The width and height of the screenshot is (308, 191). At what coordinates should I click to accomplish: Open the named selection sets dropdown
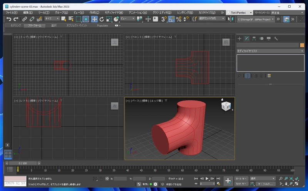211,18
